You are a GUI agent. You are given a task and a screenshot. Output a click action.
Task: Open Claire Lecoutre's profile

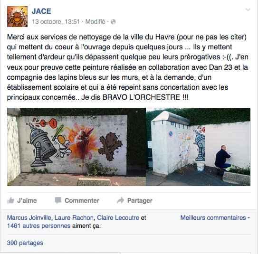pyautogui.click(x=118, y=217)
